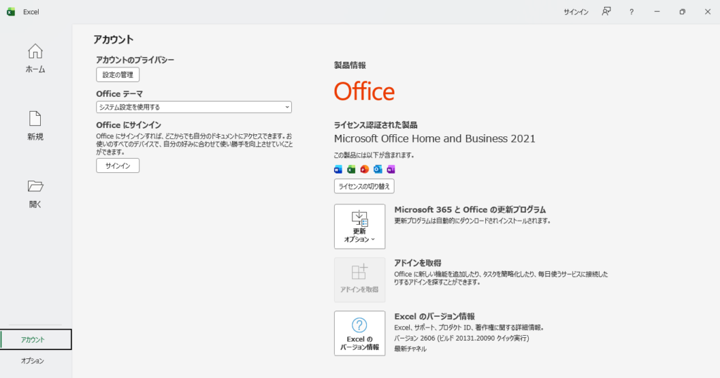Minimize the Excel window
The height and width of the screenshot is (378, 720).
[x=657, y=12]
